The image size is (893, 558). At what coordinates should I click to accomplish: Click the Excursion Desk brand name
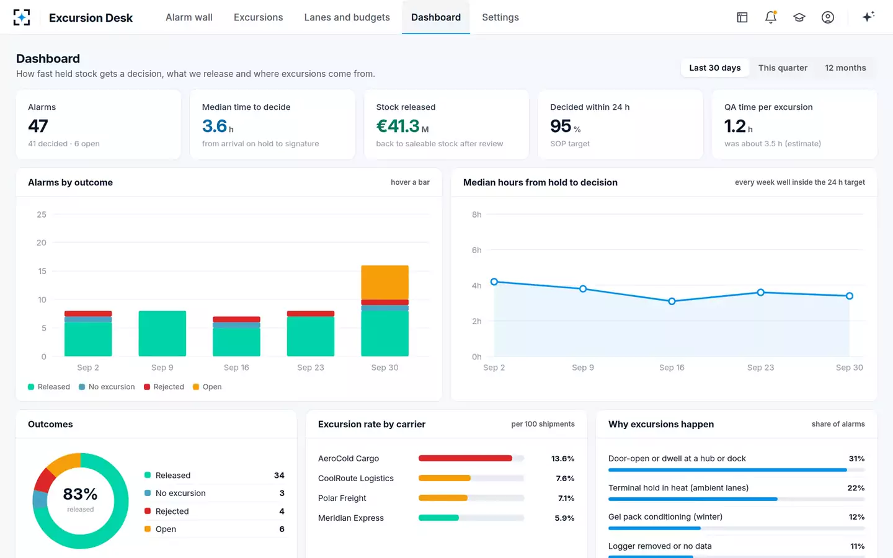click(x=91, y=18)
